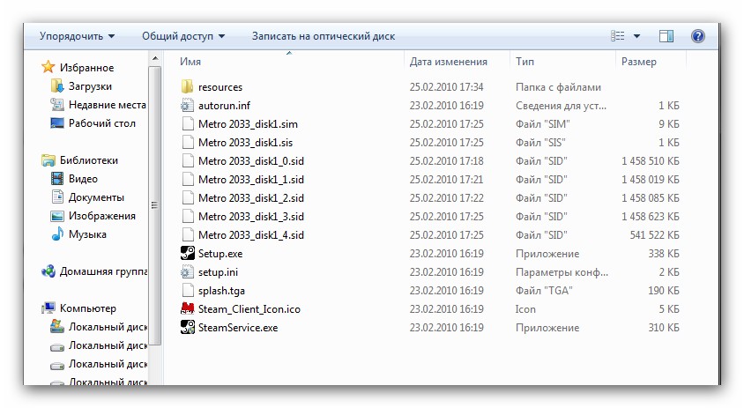Select Metro 2033_disk1_1.sid file name
Screen dimensions: 744x408
[x=251, y=180]
